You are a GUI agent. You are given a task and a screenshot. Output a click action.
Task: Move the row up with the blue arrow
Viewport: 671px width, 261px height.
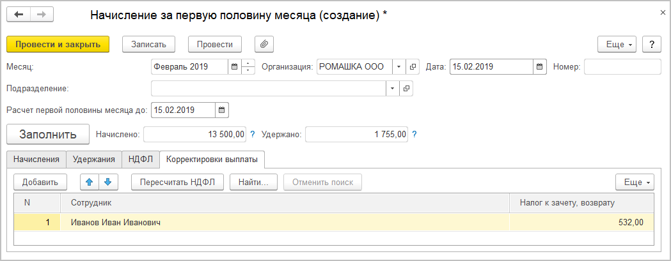click(90, 182)
